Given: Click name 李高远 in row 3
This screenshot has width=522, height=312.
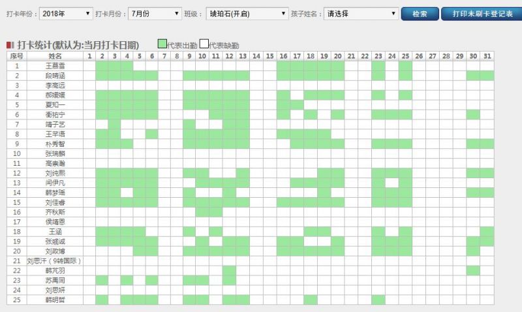Looking at the screenshot, I should click(x=55, y=86).
